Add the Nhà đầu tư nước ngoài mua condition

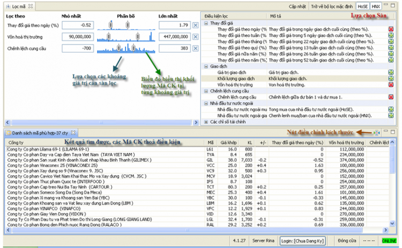click(391, 110)
